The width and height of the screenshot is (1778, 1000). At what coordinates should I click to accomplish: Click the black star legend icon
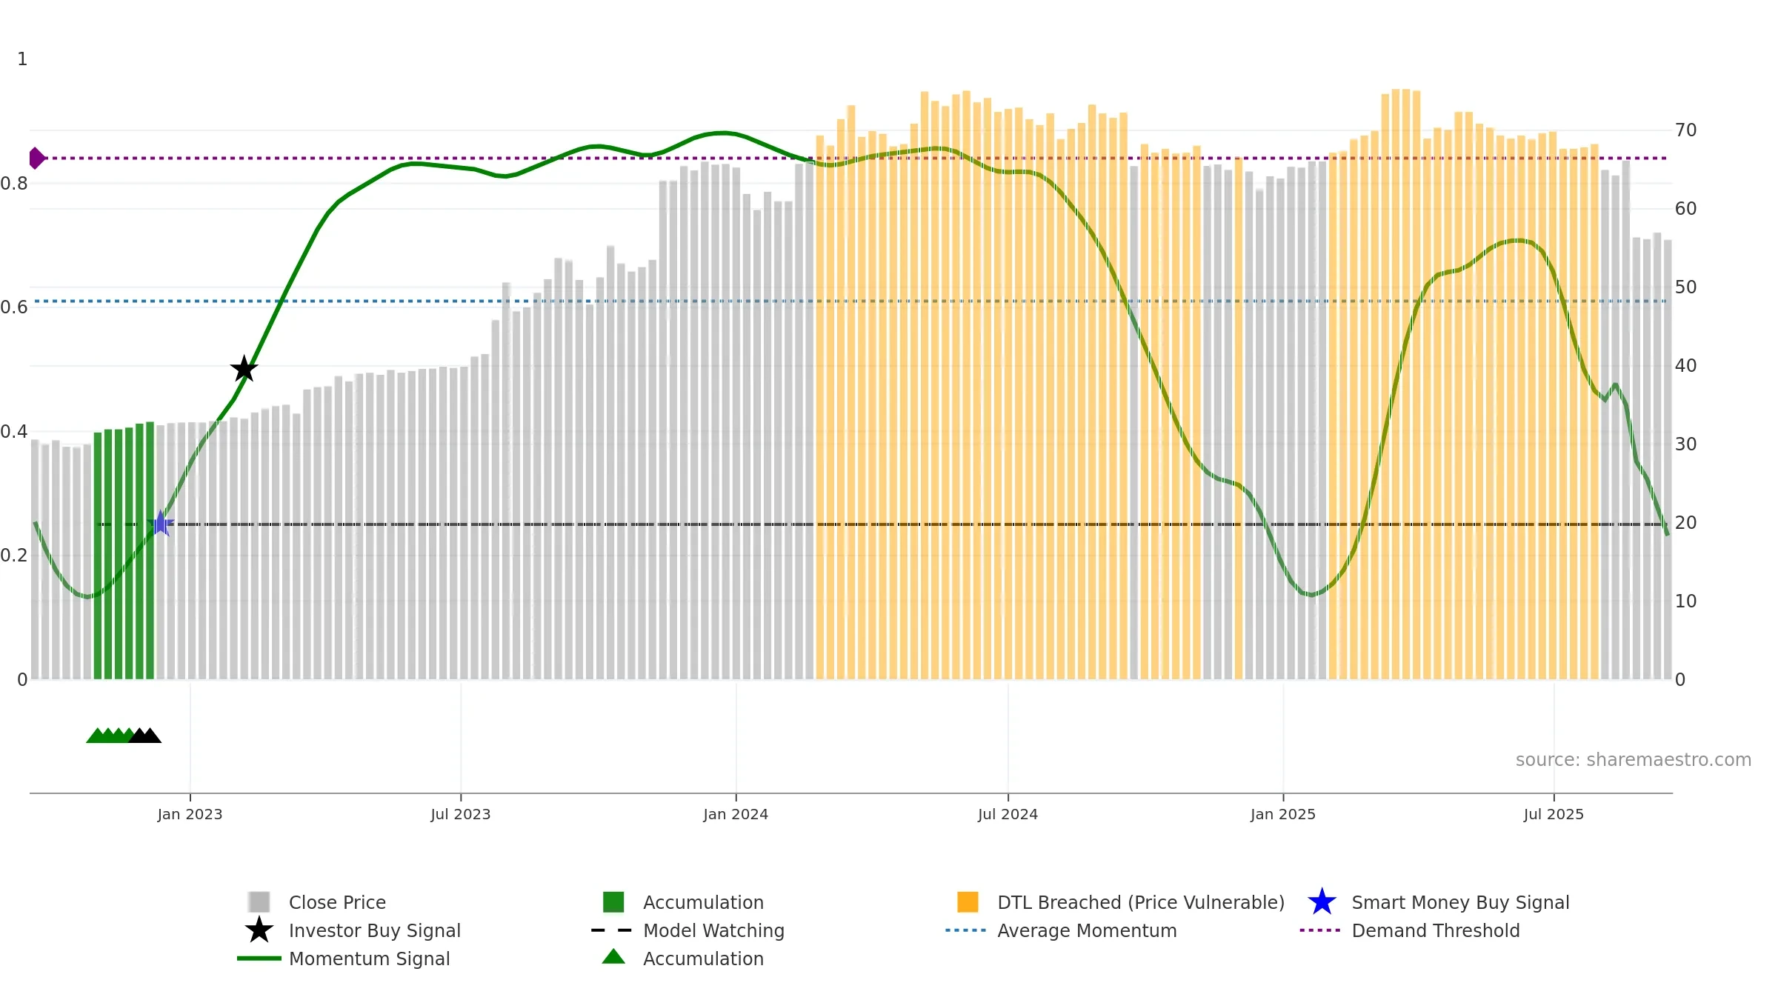point(259,930)
